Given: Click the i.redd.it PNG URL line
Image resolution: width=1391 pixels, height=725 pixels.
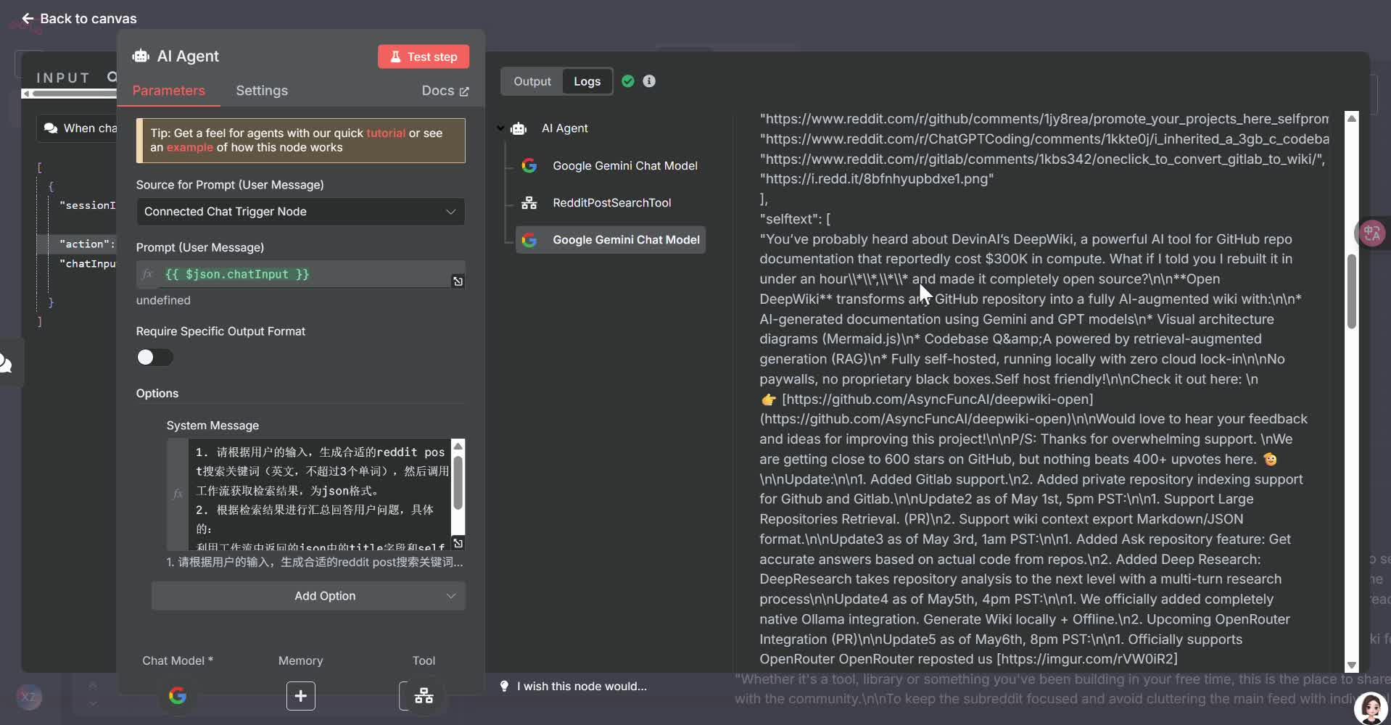Looking at the screenshot, I should pyautogui.click(x=877, y=179).
